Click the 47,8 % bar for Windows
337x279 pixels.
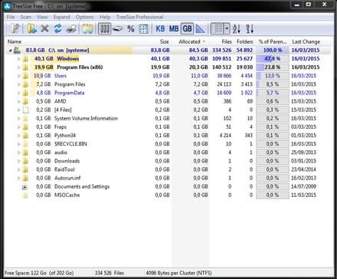click(273, 59)
